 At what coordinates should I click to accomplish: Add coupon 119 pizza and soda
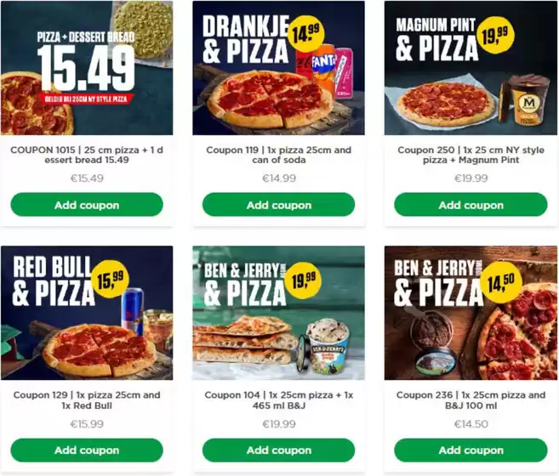pyautogui.click(x=279, y=205)
